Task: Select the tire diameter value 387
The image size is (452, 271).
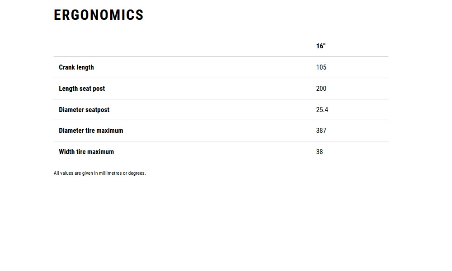Action: tap(321, 131)
